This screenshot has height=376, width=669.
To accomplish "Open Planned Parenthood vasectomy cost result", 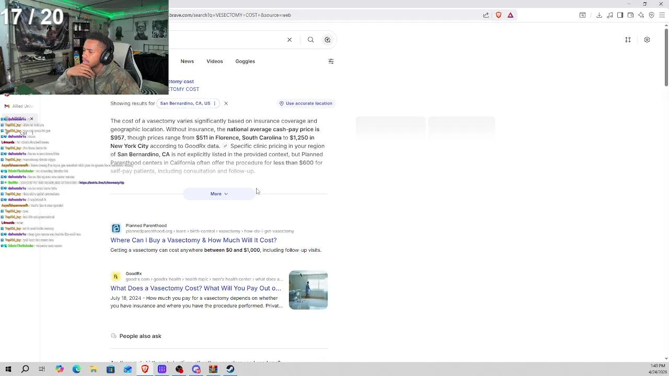I will pyautogui.click(x=193, y=240).
